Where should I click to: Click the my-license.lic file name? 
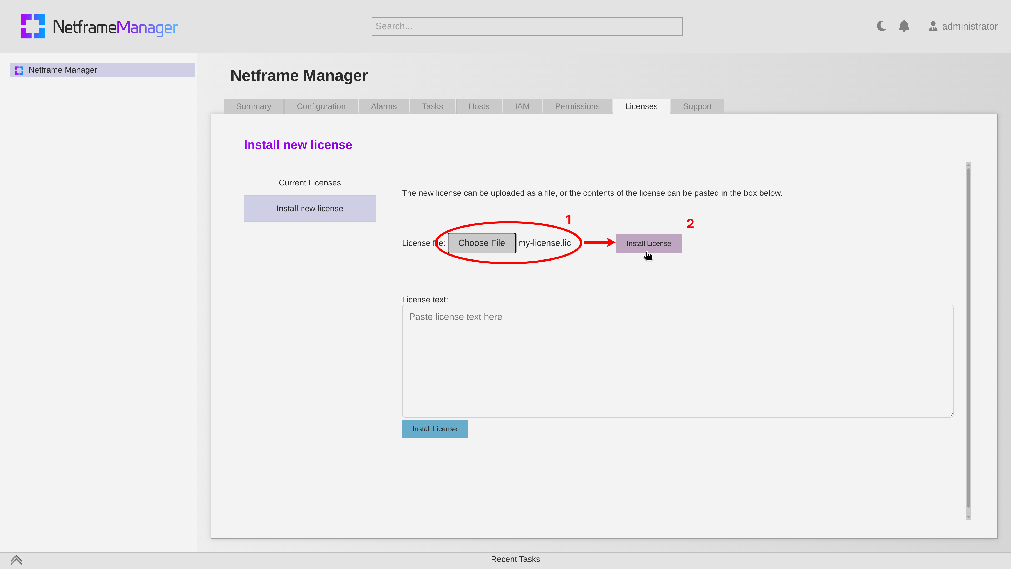click(544, 243)
